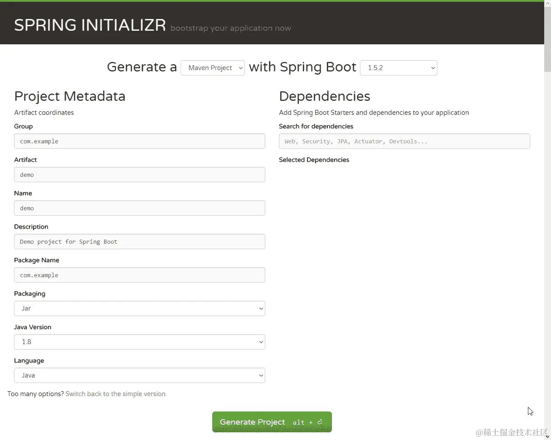551x440 pixels.
Task: Click Switch back to the simple version link
Action: pos(116,394)
